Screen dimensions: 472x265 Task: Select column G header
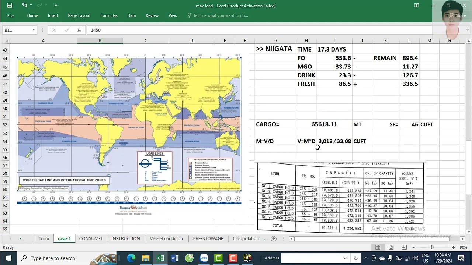click(x=275, y=40)
